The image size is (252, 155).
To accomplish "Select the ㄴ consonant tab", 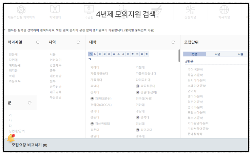I will 95,54.
